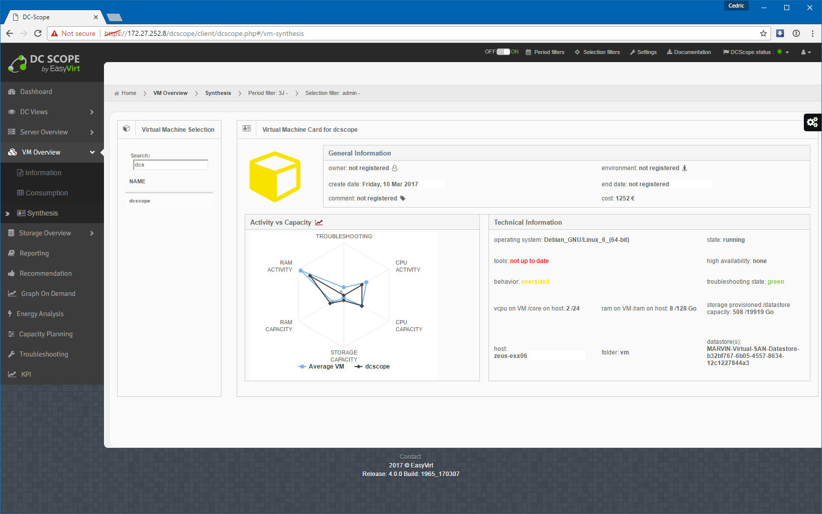The height and width of the screenshot is (514, 822).
Task: Click the VM search input field
Action: click(x=171, y=165)
